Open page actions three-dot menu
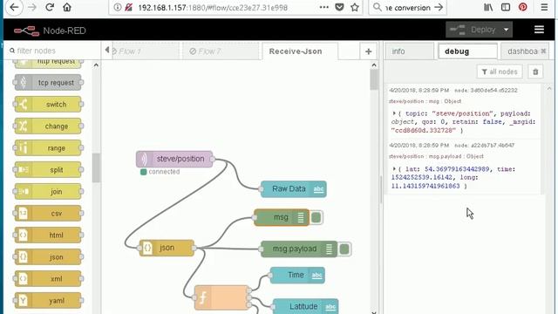The image size is (558, 314). 323,8
